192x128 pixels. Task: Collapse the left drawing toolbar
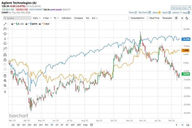[5, 92]
